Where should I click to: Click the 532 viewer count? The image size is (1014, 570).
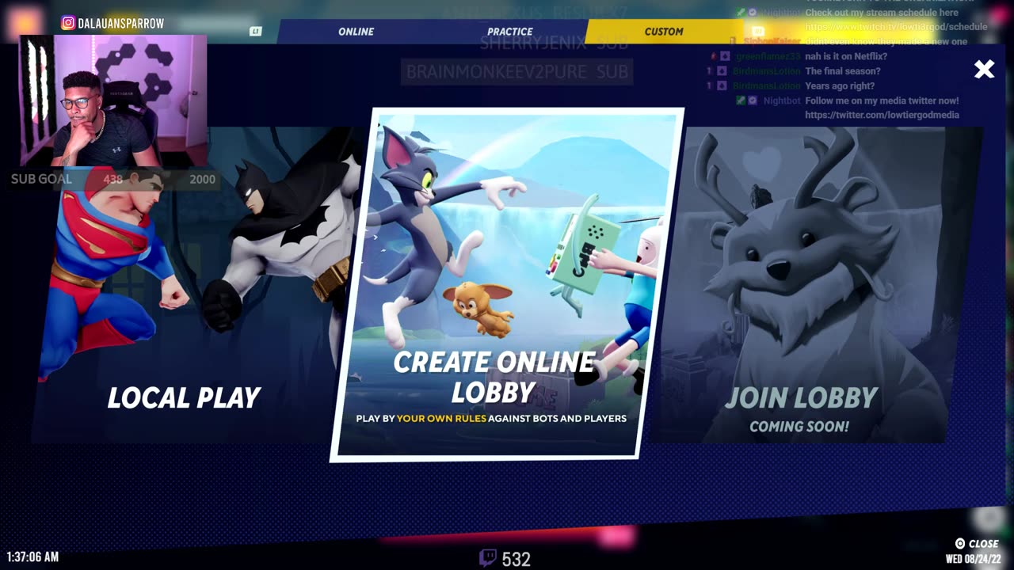pos(516,559)
